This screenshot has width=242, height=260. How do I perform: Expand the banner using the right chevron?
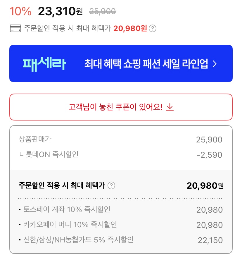[215, 64]
